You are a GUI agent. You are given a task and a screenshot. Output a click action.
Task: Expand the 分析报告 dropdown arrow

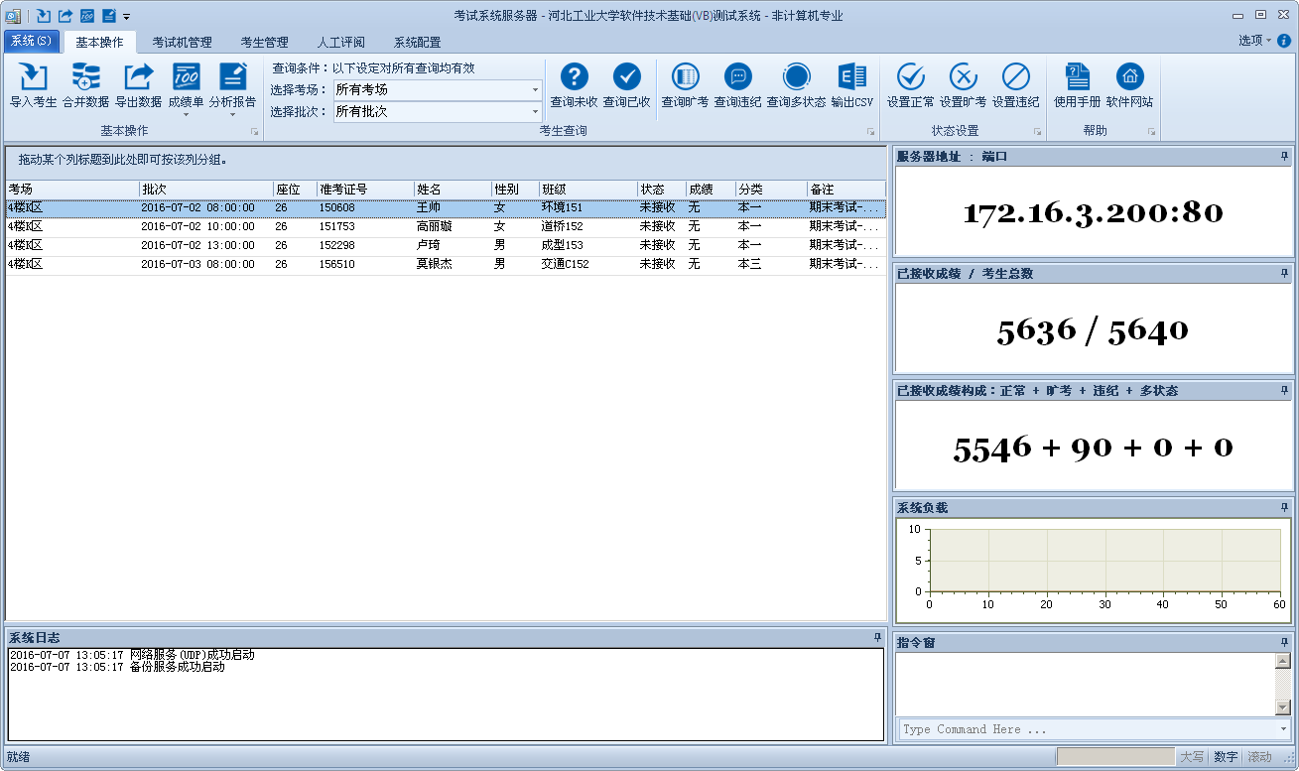(232, 114)
